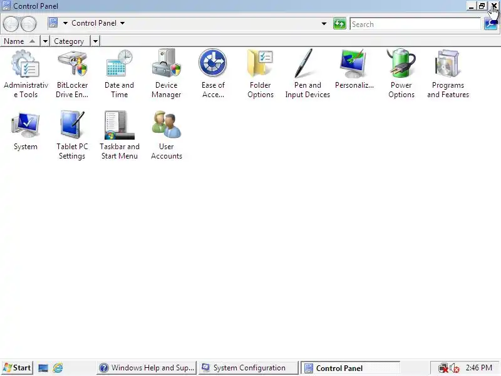The image size is (501, 376).
Task: Sort by the Name column header
Action: tap(20, 41)
